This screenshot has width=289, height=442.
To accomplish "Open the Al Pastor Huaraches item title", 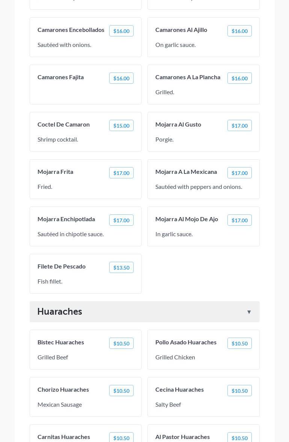I will coord(182,437).
